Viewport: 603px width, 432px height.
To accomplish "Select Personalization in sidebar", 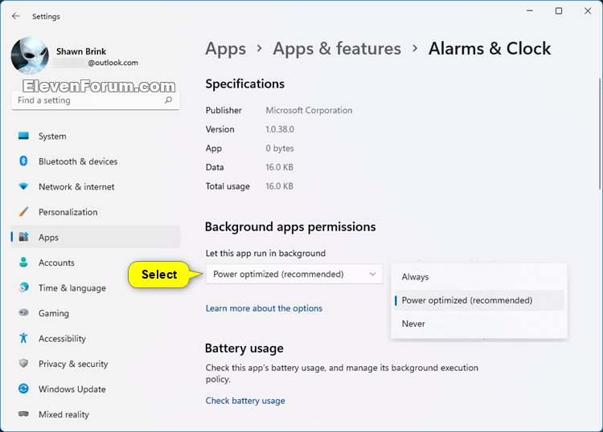I will (96, 212).
